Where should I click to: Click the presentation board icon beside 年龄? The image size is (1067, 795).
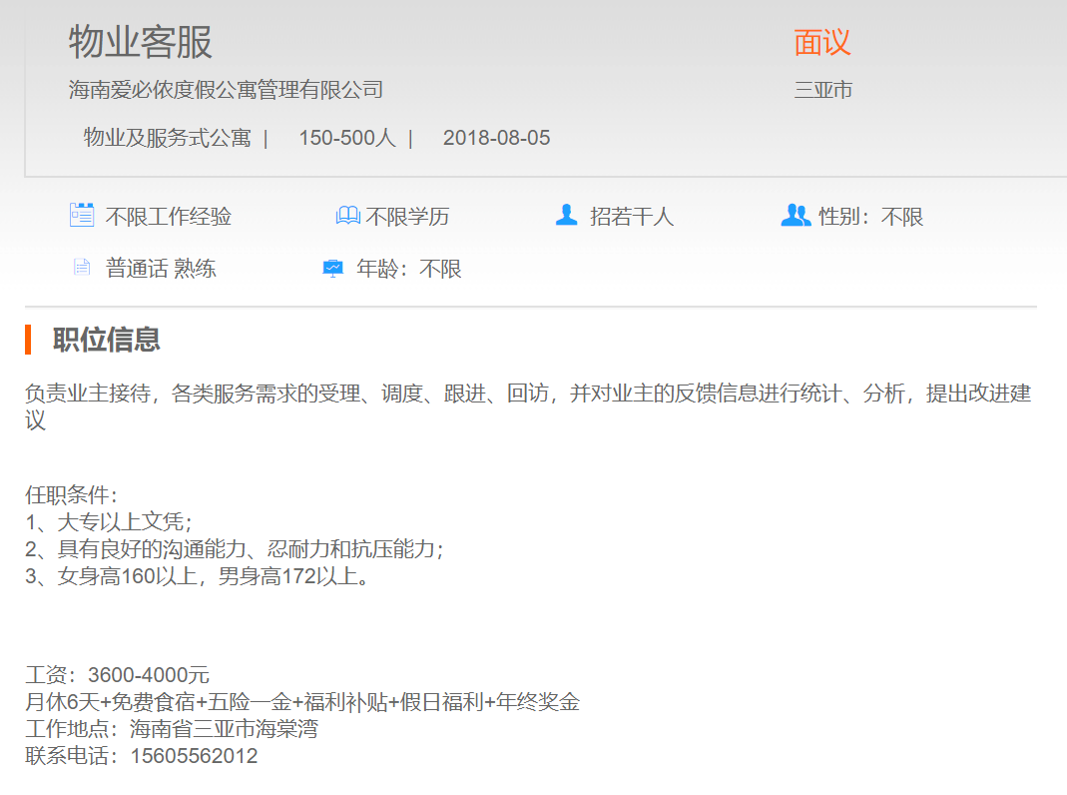(333, 268)
